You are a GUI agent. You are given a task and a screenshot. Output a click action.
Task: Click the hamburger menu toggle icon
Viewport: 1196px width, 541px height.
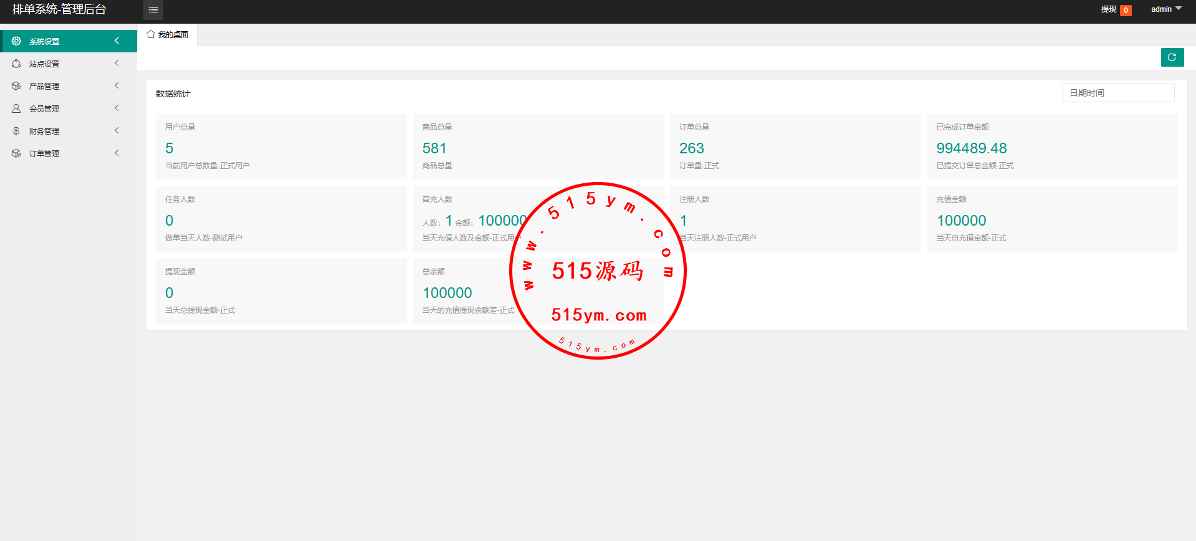coord(153,10)
